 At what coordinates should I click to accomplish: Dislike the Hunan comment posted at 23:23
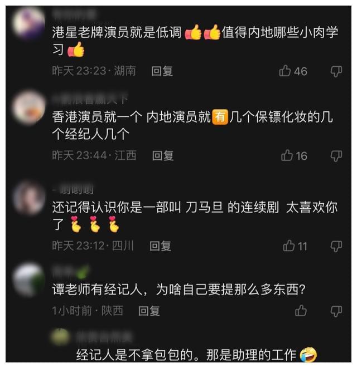(336, 71)
